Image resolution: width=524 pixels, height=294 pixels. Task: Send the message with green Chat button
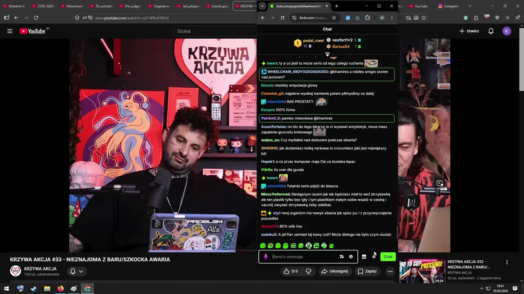[388, 257]
